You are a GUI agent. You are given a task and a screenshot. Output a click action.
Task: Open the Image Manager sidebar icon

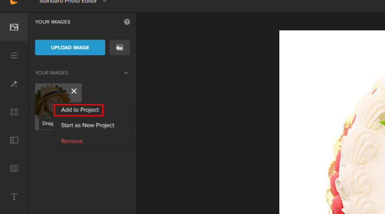click(x=14, y=27)
